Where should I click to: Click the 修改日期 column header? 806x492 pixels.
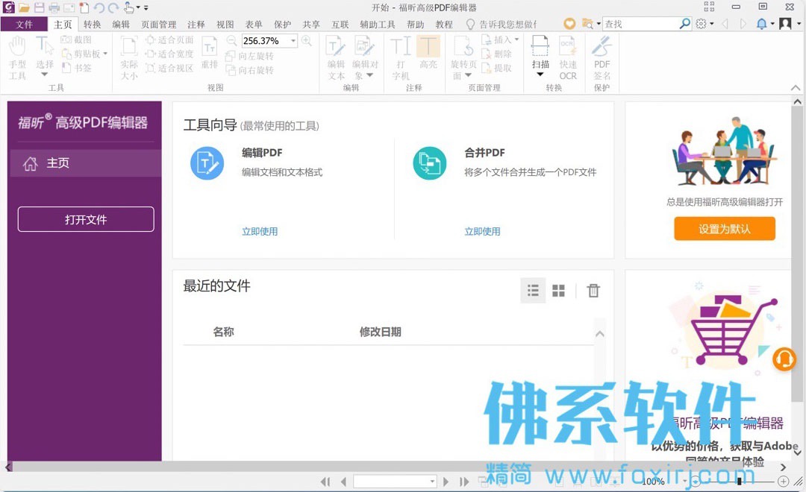[381, 332]
